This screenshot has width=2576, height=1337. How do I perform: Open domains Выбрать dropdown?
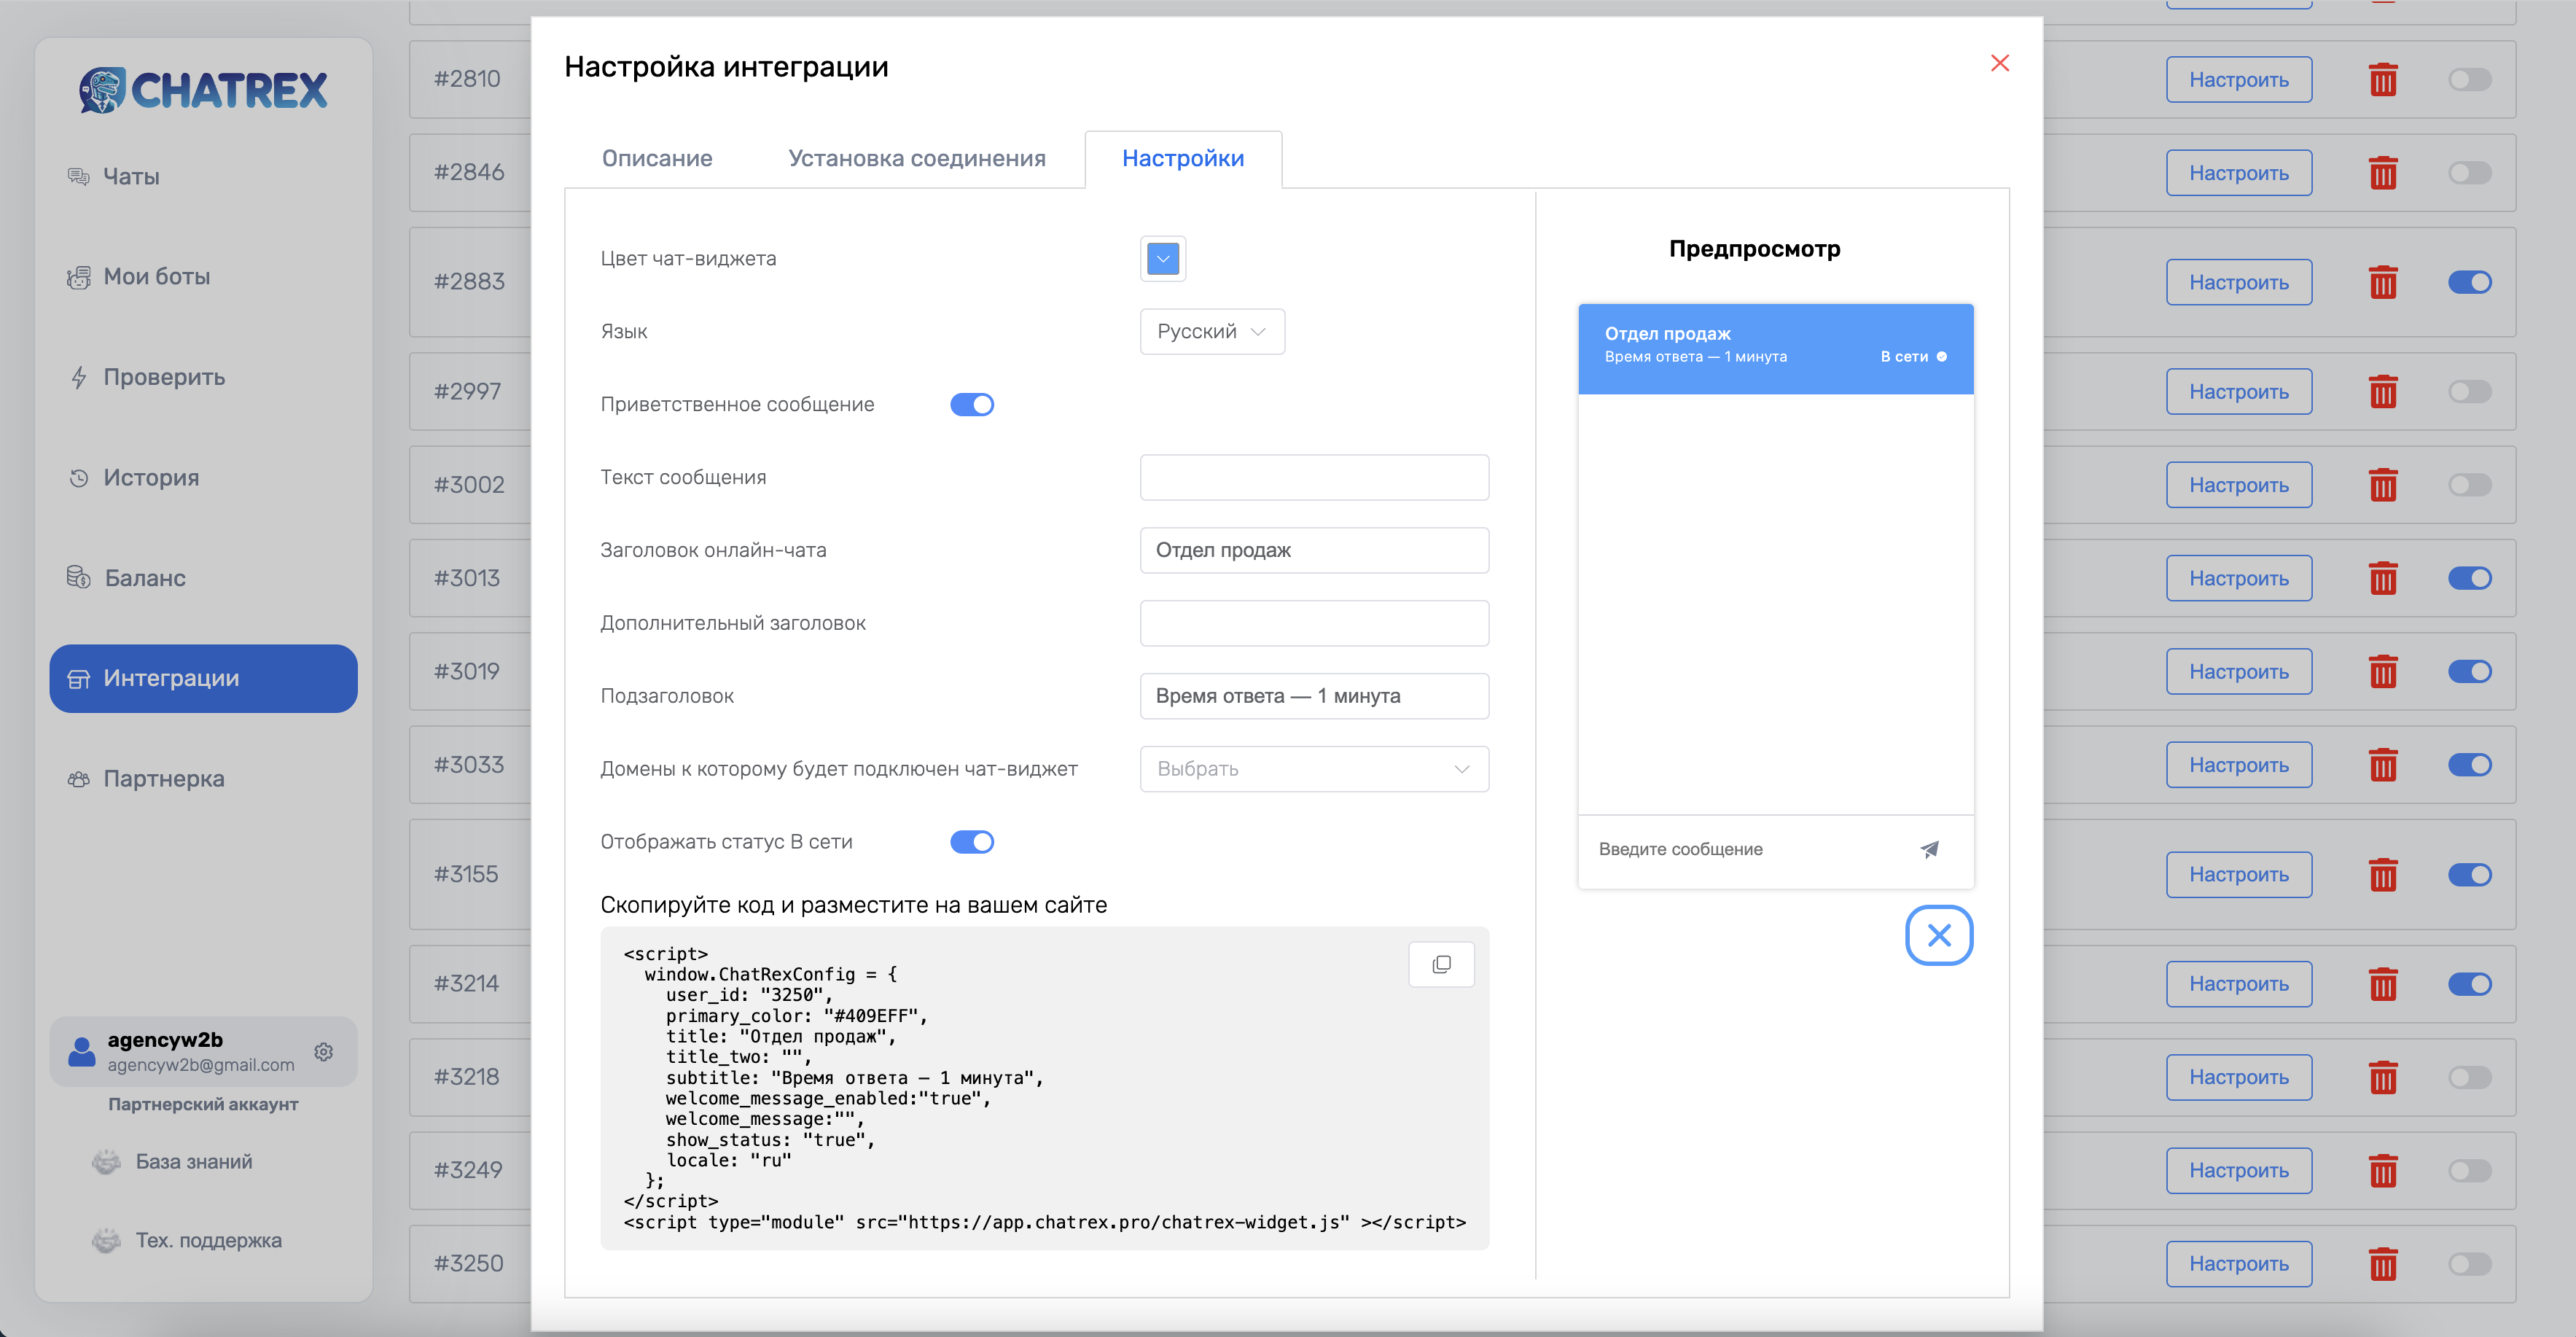[1314, 769]
